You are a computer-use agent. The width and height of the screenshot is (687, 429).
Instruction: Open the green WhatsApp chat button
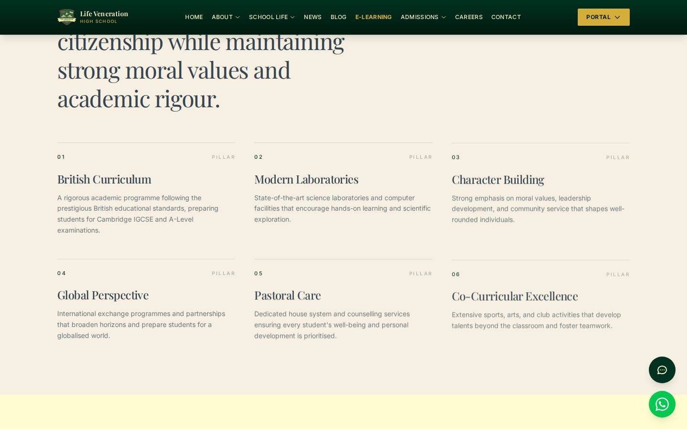click(x=662, y=404)
